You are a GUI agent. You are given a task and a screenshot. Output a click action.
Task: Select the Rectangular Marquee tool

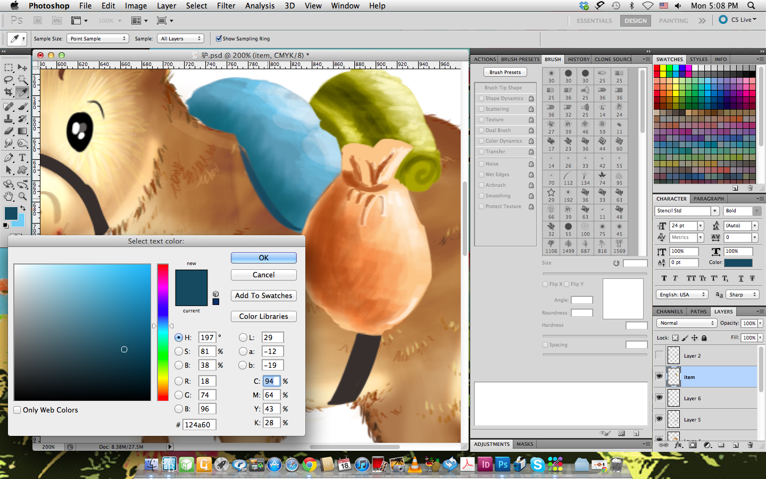coord(9,68)
